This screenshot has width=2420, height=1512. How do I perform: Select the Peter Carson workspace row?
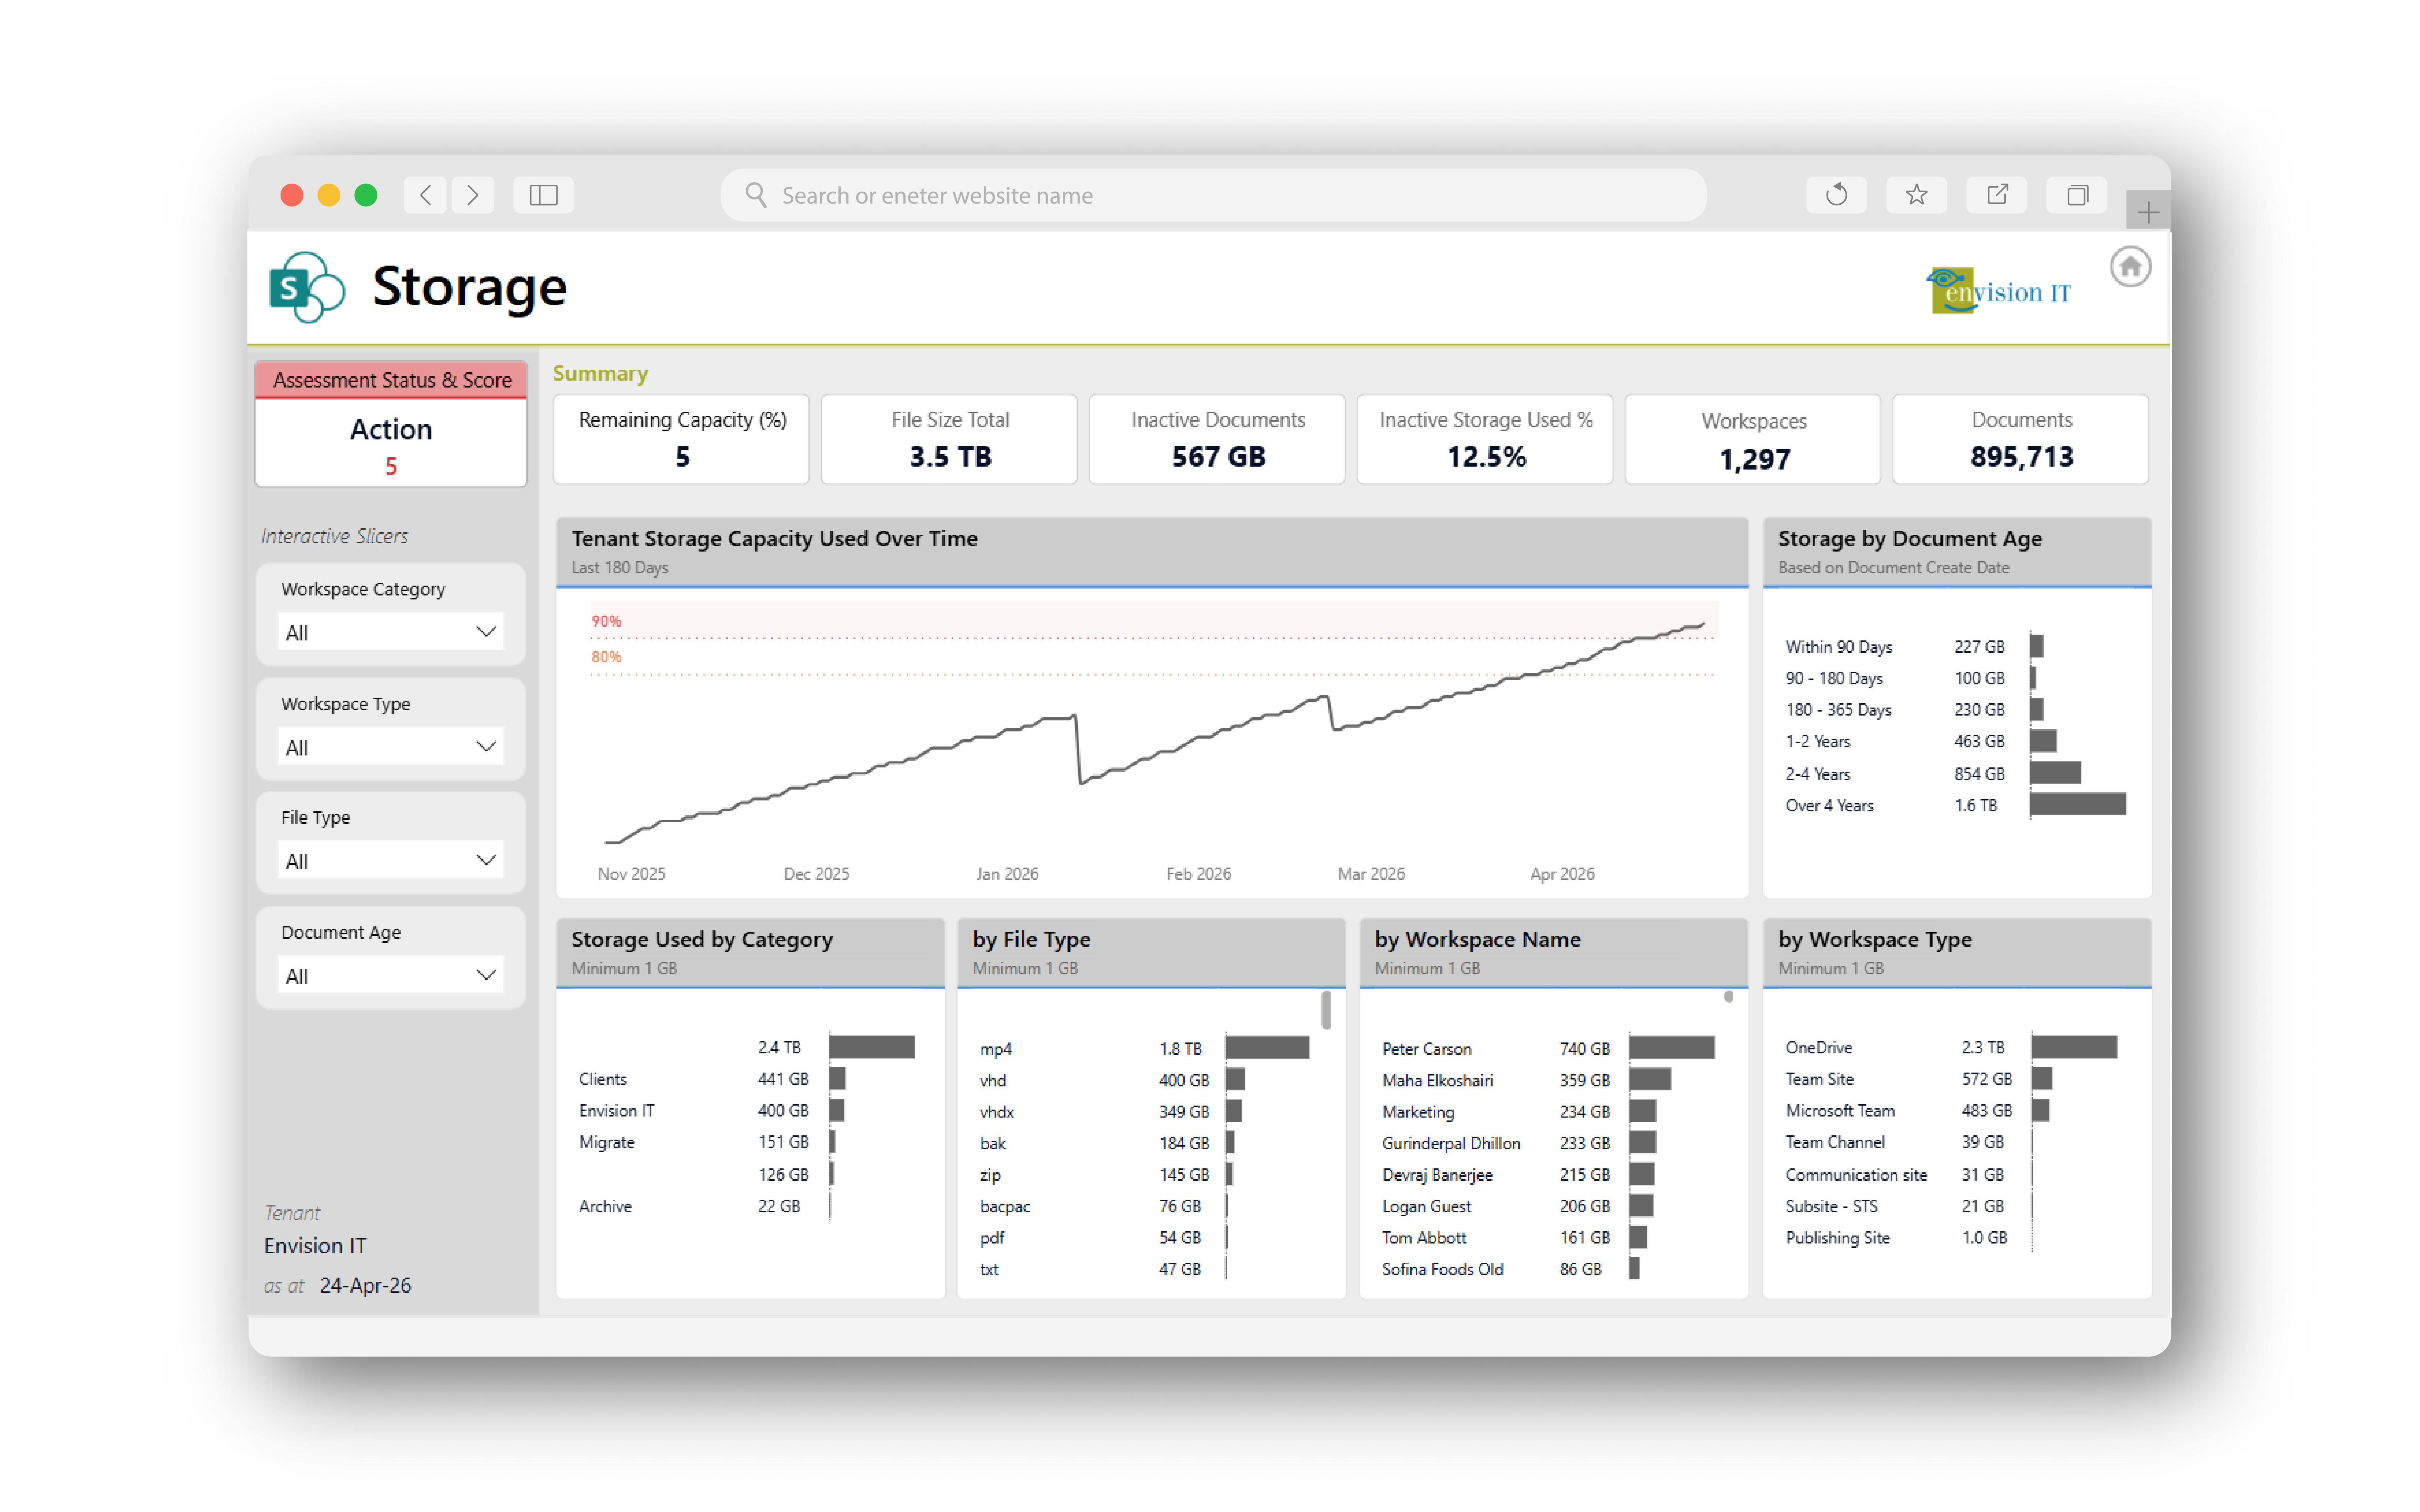click(1548, 1048)
